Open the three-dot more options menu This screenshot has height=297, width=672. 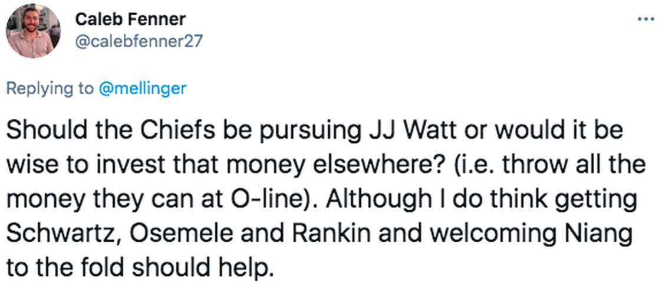point(646,19)
